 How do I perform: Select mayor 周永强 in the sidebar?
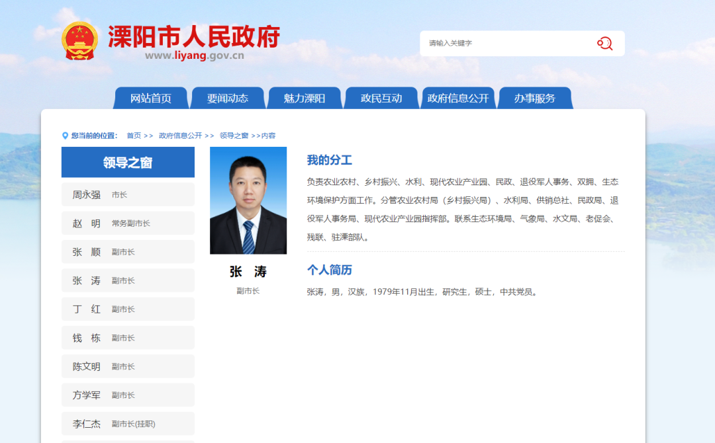(x=127, y=194)
